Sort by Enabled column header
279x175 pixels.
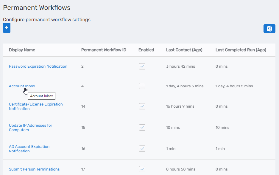tap(146, 50)
